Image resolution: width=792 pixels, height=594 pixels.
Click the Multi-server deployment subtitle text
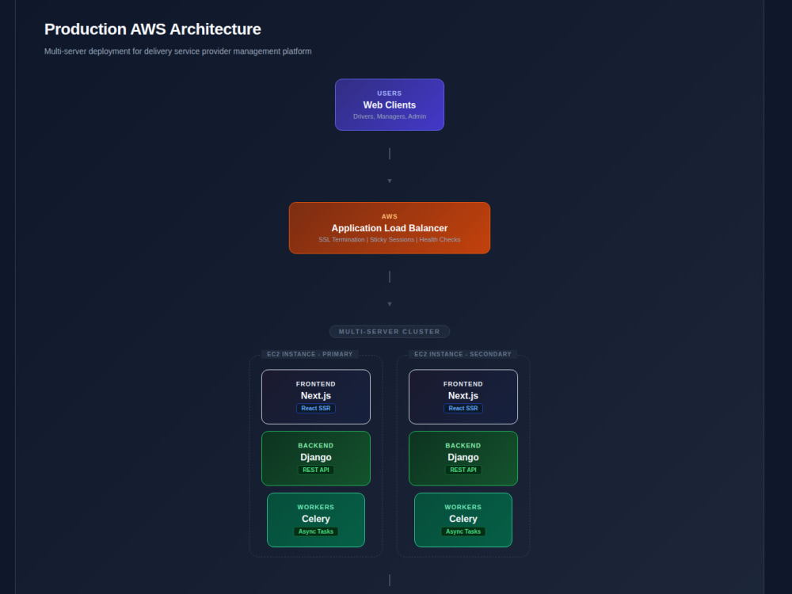(177, 51)
